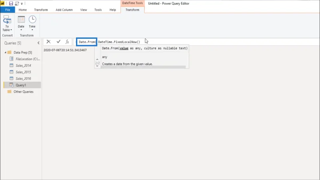Image resolution: width=320 pixels, height=180 pixels.
Task: Open the File menu
Action: tap(8, 10)
